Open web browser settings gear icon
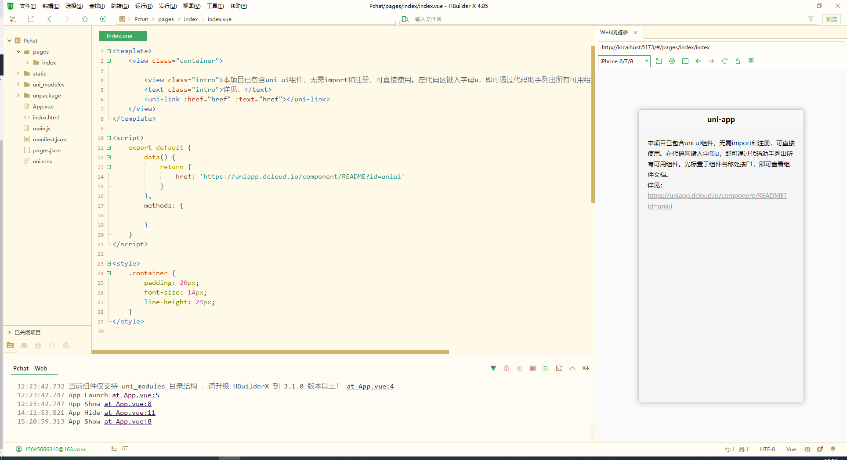 click(x=672, y=61)
